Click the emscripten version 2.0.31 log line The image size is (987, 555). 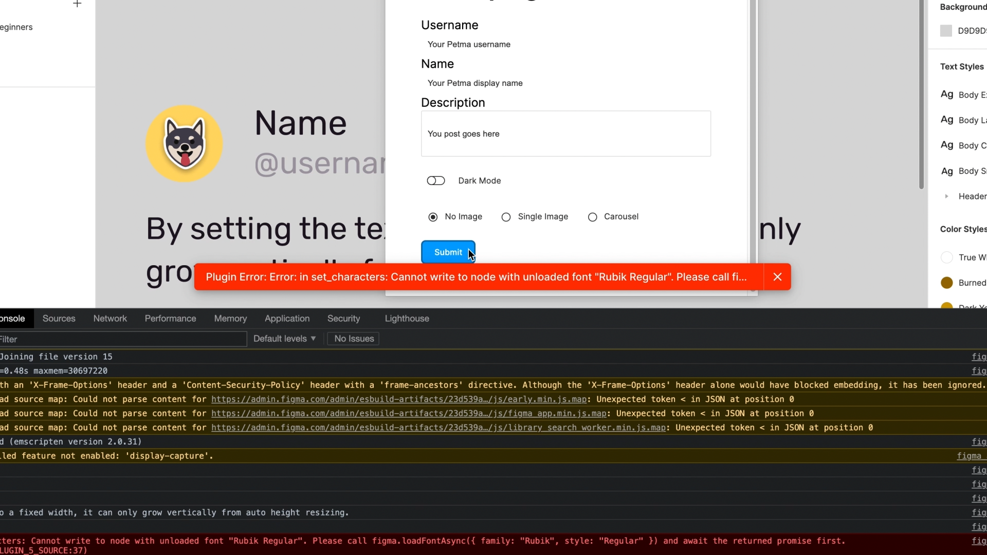pos(71,441)
